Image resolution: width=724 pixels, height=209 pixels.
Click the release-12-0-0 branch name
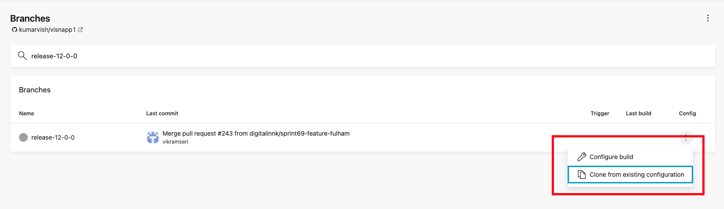[x=53, y=137]
